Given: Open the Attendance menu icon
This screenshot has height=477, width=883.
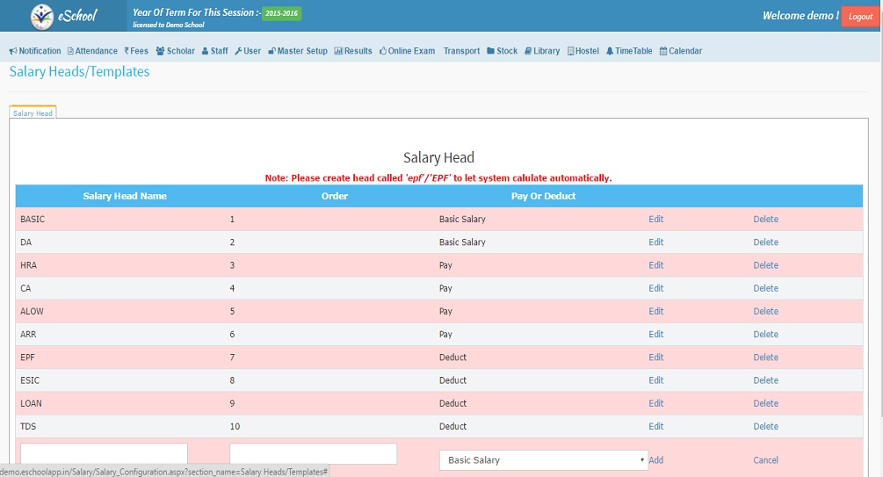Looking at the screenshot, I should (70, 51).
